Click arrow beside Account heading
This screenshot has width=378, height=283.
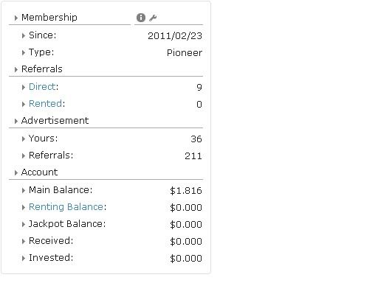tap(16, 172)
